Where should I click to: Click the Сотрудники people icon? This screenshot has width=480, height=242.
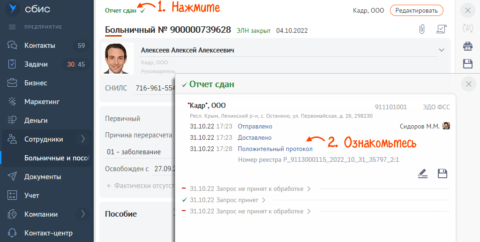tap(12, 139)
